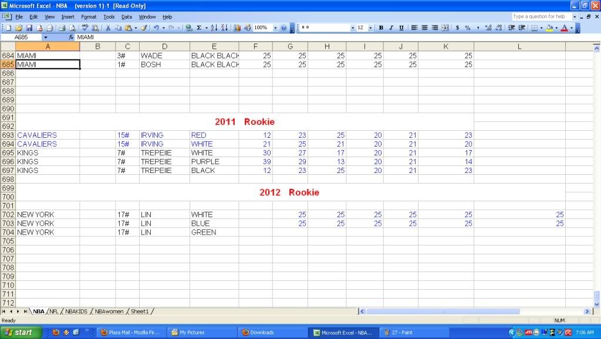Open the Insert menu

coord(68,17)
